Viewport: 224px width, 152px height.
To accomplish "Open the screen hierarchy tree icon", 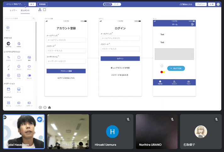I will click(40, 10).
